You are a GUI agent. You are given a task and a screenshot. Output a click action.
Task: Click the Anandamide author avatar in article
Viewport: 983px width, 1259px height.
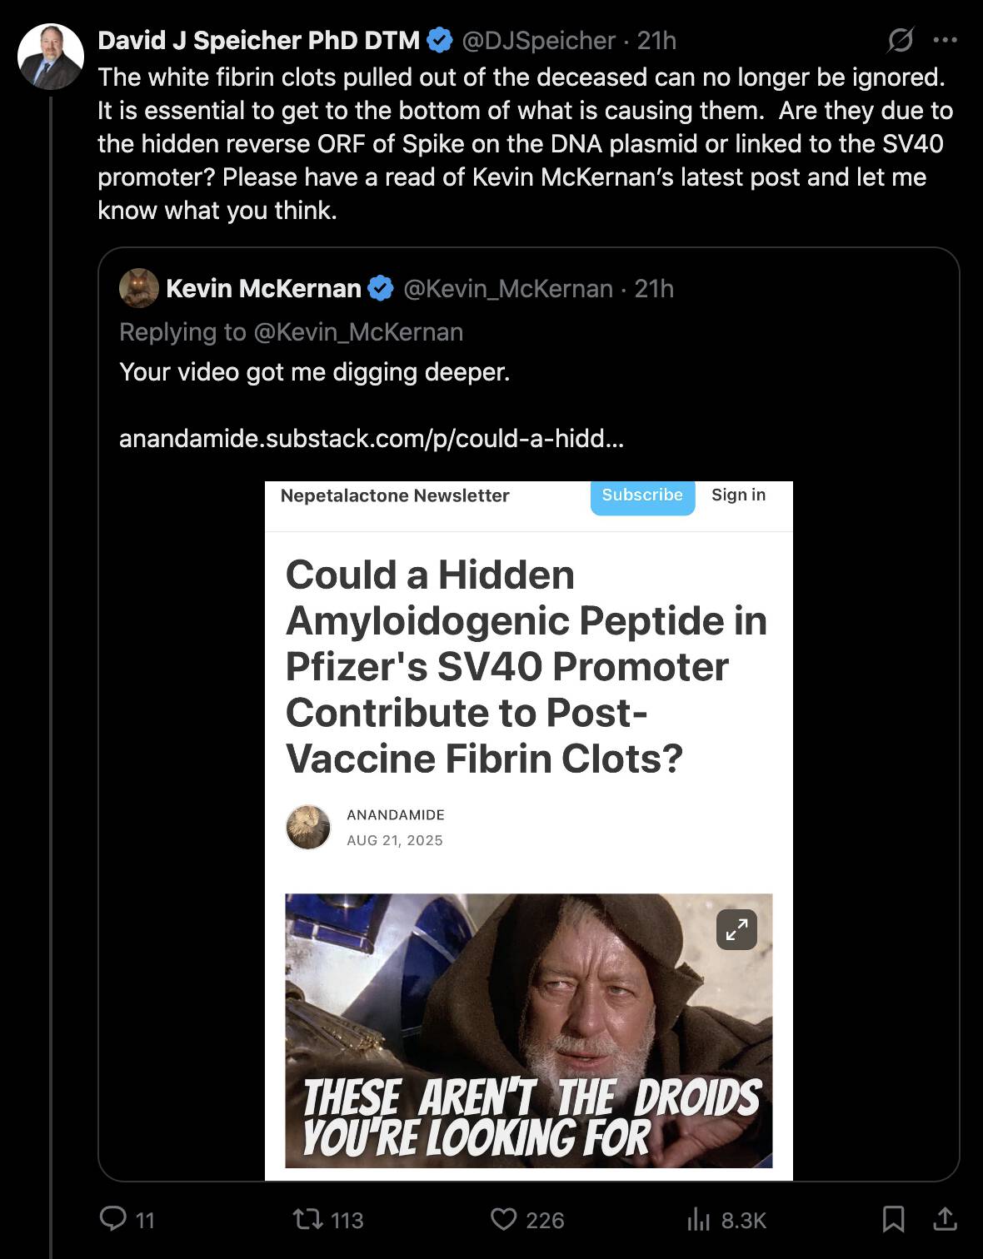click(308, 827)
